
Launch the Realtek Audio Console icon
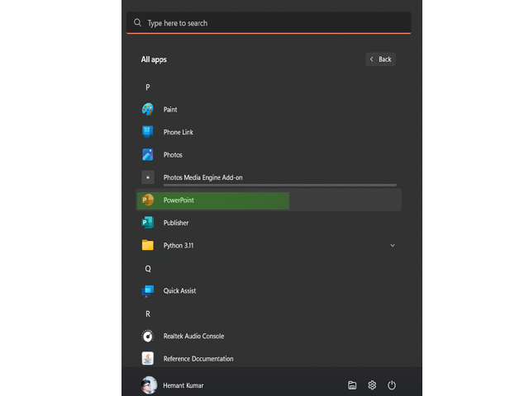point(147,336)
